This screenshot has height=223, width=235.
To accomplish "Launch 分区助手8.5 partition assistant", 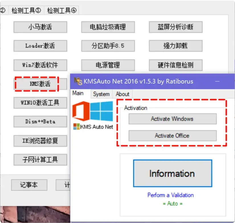I will (x=108, y=46).
